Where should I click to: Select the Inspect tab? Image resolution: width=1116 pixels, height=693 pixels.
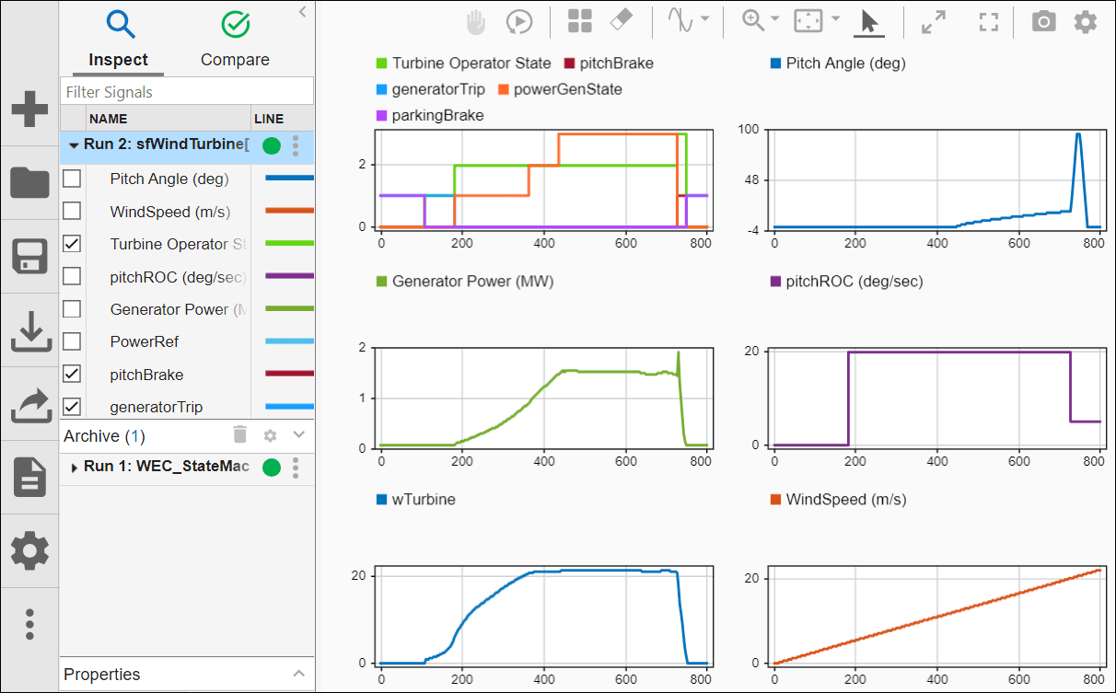coord(118,40)
